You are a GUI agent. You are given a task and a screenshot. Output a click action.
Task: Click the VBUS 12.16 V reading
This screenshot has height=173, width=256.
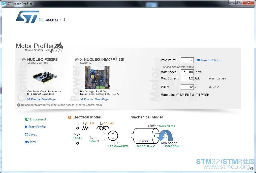(78, 138)
